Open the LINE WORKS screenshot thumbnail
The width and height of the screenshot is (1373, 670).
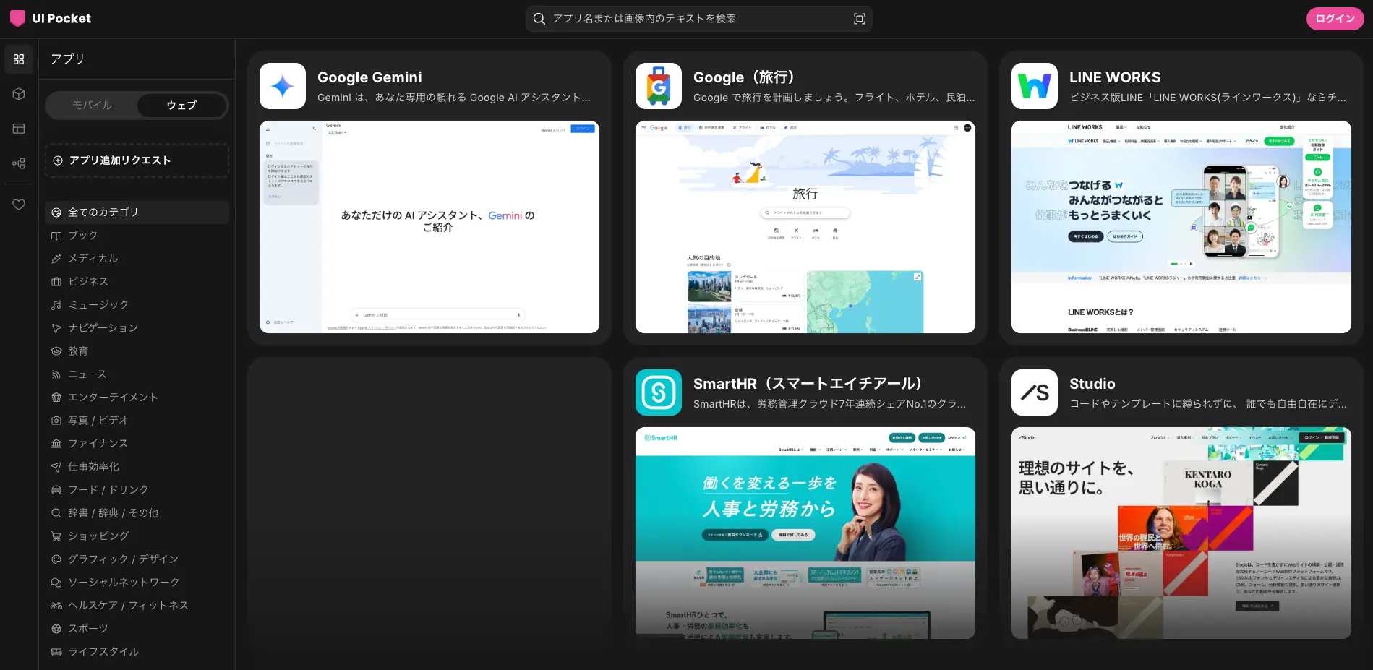pyautogui.click(x=1181, y=227)
